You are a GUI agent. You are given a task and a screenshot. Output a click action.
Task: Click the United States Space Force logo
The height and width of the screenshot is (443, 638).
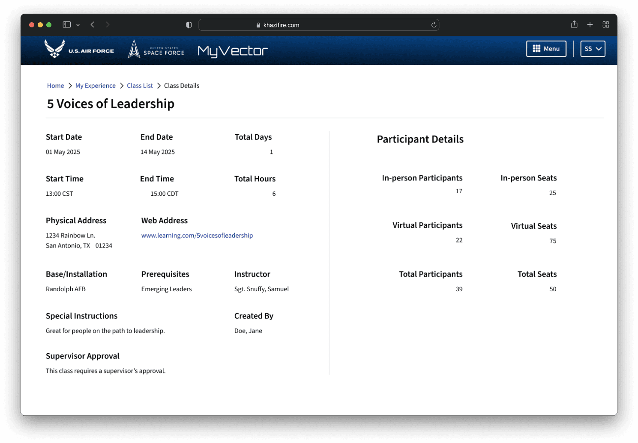click(156, 49)
